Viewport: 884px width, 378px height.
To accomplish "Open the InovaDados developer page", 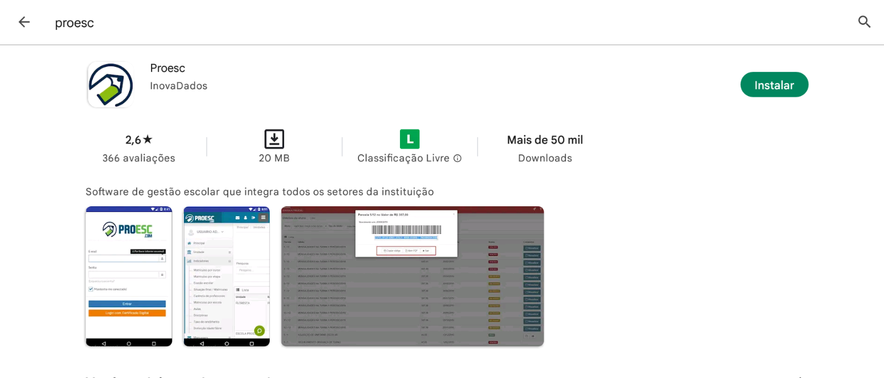I will click(179, 86).
